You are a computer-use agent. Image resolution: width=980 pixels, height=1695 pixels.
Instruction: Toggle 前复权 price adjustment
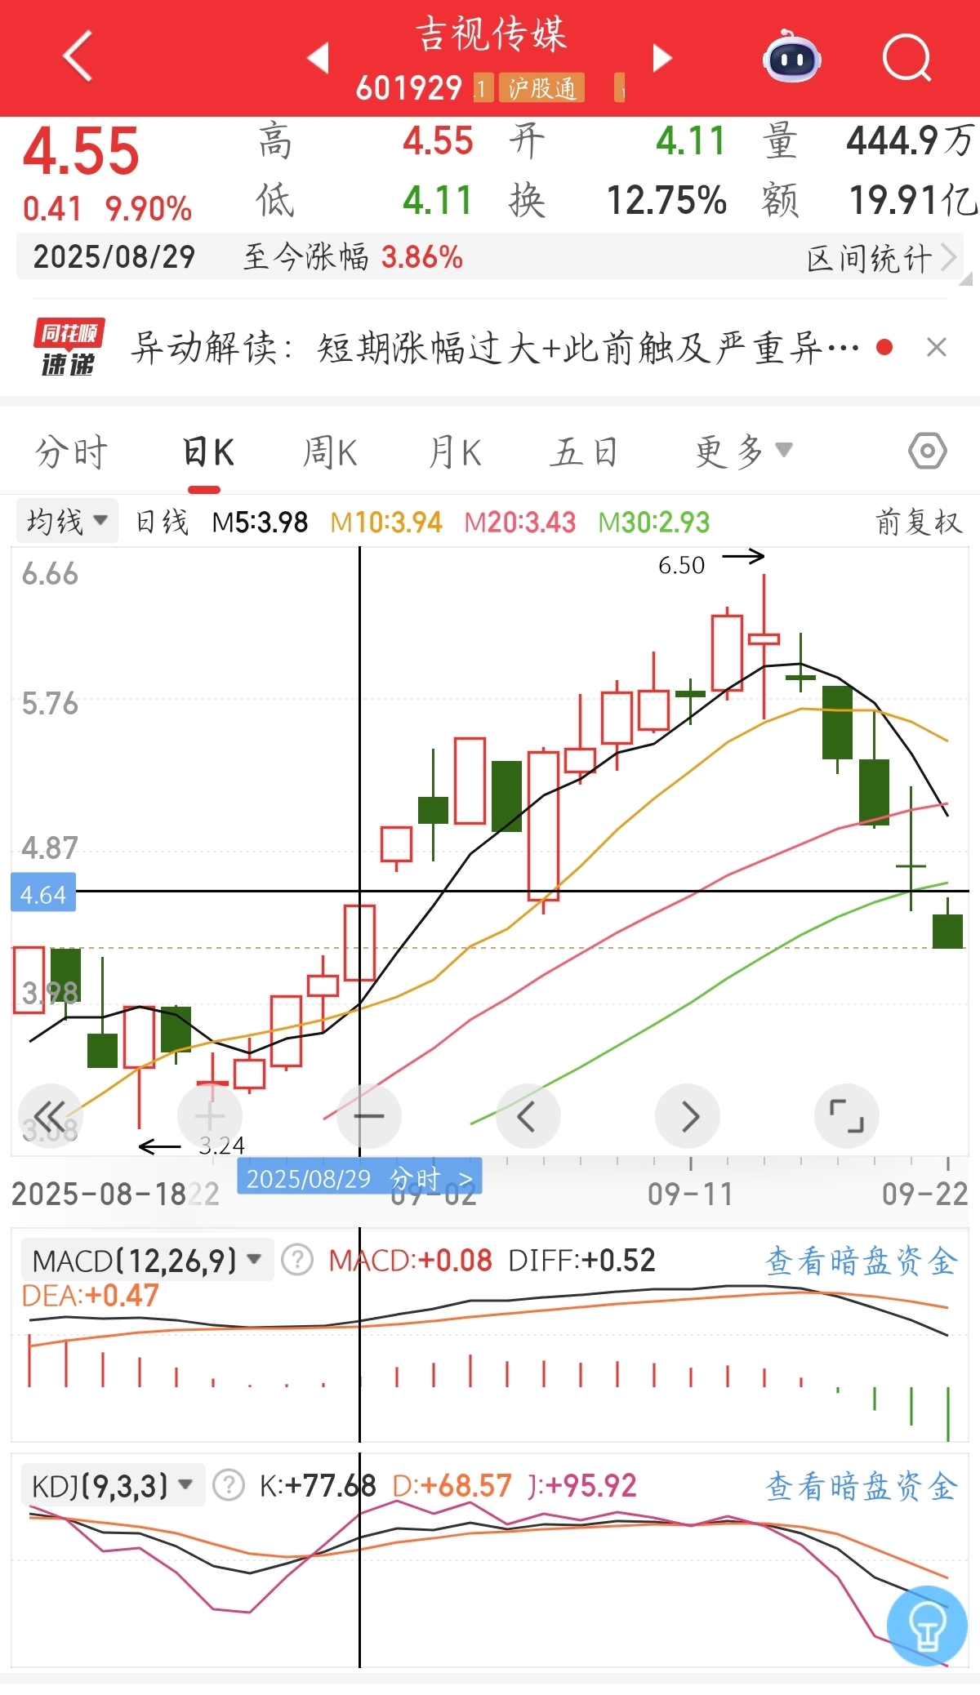pyautogui.click(x=919, y=522)
